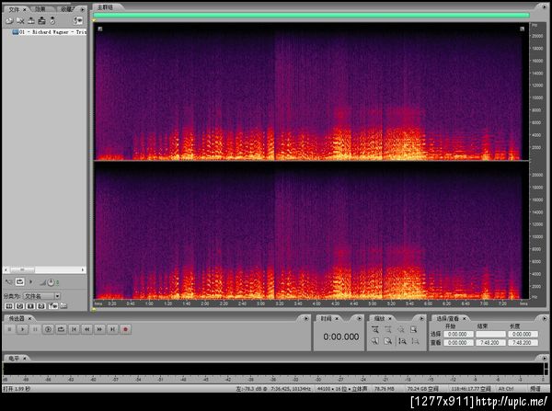This screenshot has height=411, width=552.
Task: Click the view end field showing 7:48.200
Action: (490, 343)
